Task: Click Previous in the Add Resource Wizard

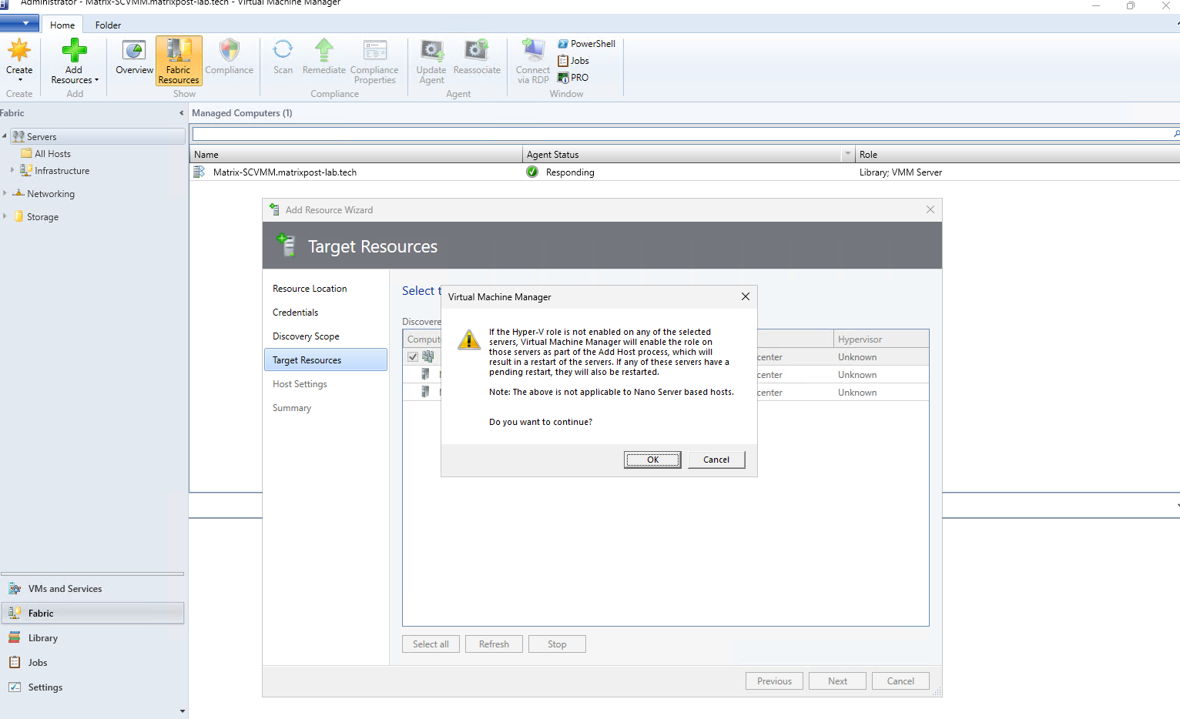Action: (774, 681)
